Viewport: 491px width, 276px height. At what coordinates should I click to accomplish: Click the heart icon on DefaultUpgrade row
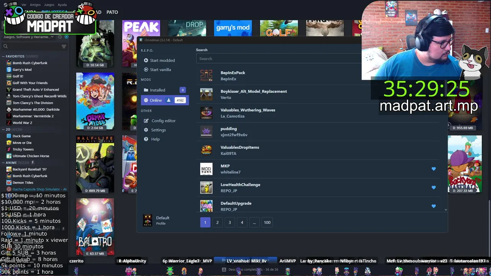click(433, 206)
